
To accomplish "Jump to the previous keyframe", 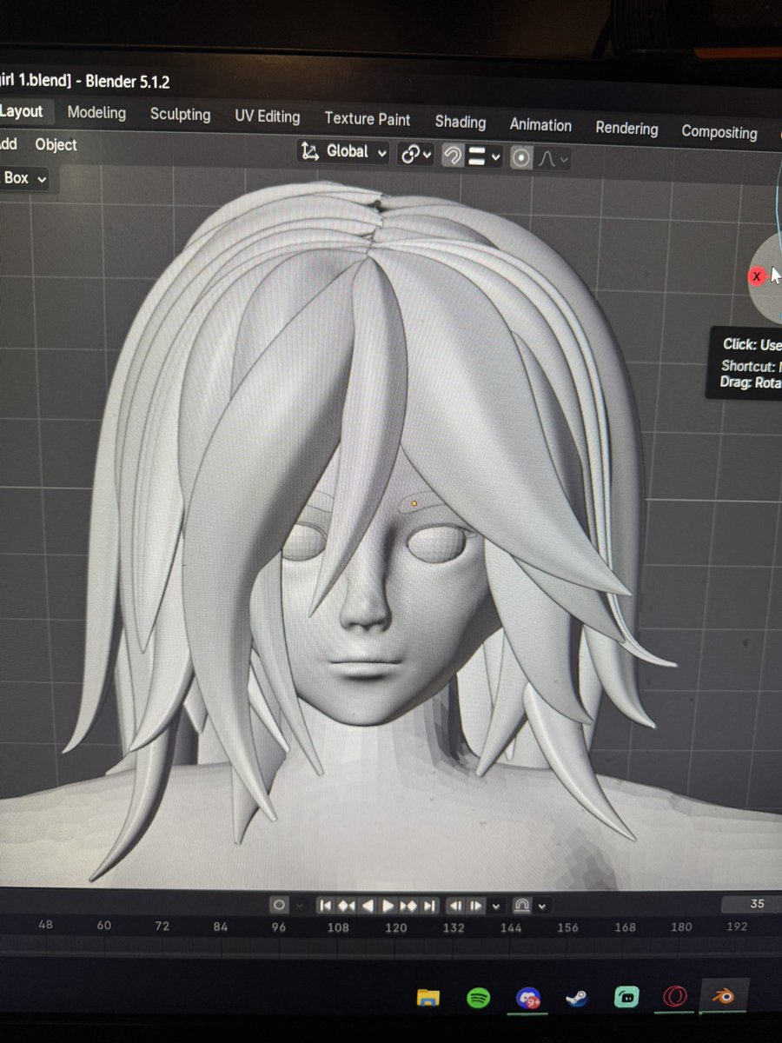I will 346,906.
